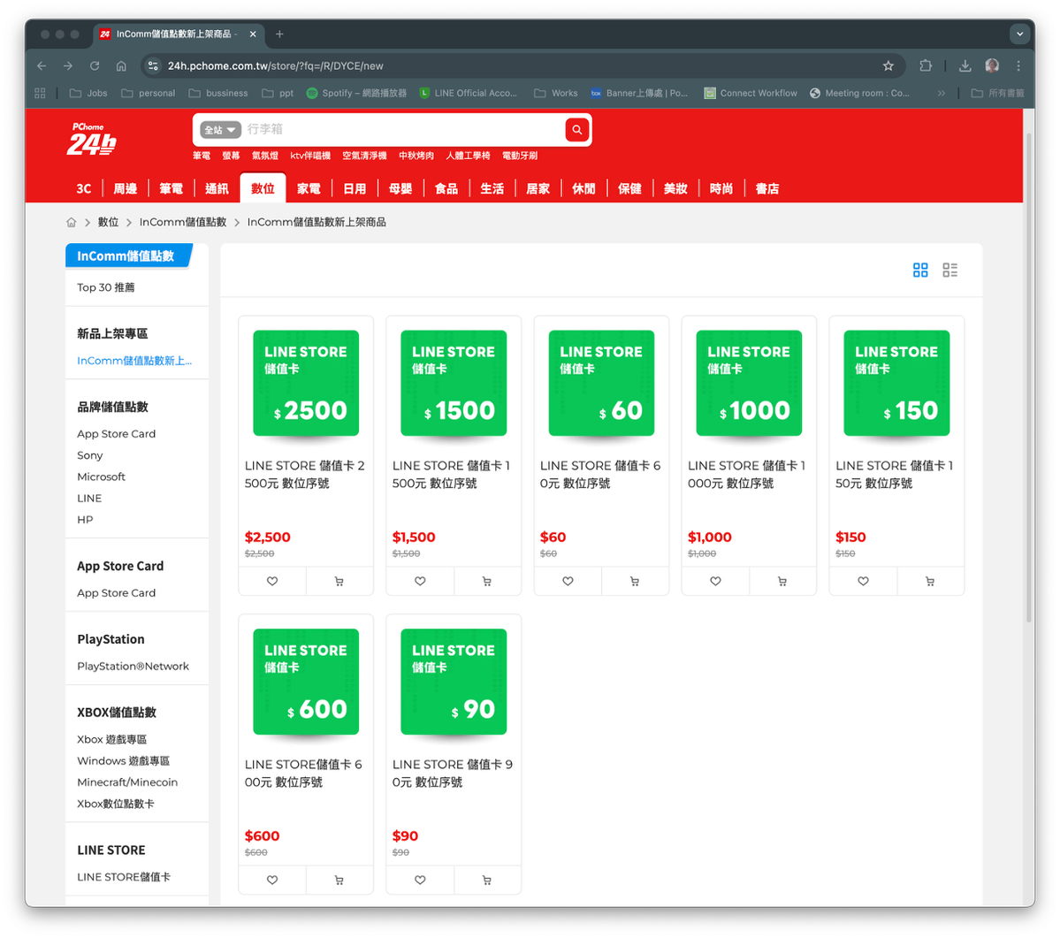The image size is (1060, 938).
Task: Open the 家電 category tab
Action: coord(309,188)
